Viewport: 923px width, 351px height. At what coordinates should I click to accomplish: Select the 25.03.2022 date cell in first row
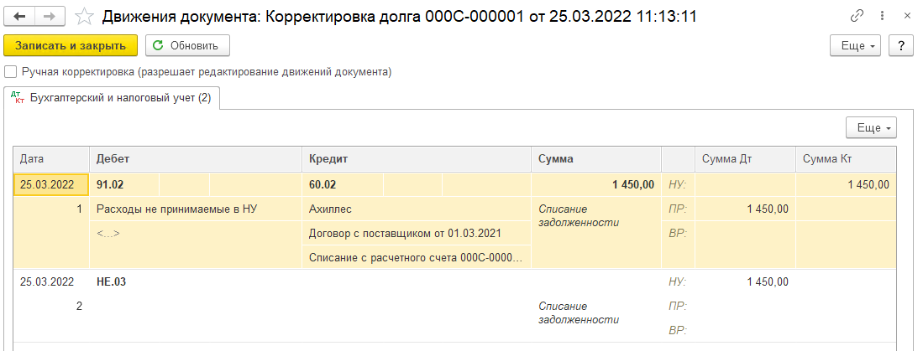point(51,185)
